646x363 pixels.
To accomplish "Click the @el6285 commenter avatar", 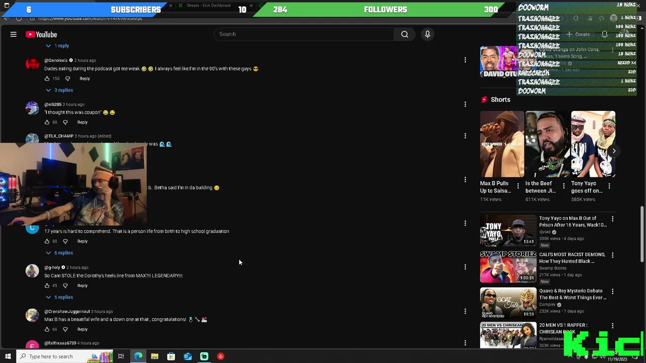I will (32, 108).
